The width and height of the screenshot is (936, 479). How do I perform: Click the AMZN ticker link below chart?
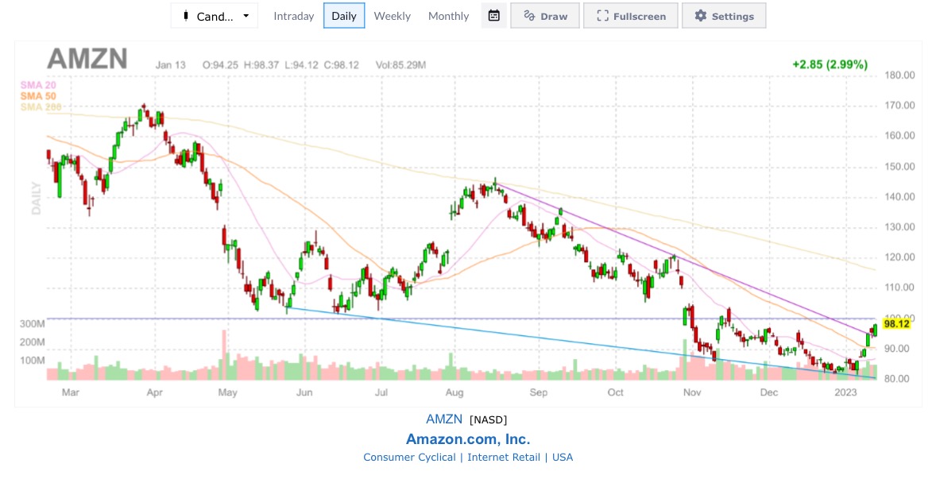pos(444,419)
